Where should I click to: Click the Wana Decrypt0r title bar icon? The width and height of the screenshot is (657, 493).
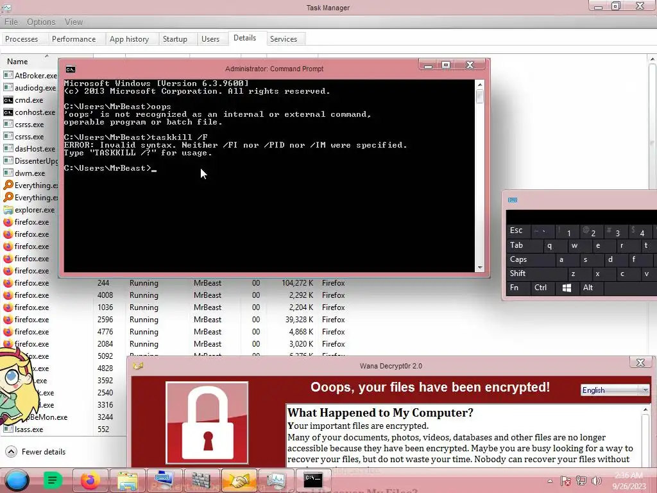[139, 366]
